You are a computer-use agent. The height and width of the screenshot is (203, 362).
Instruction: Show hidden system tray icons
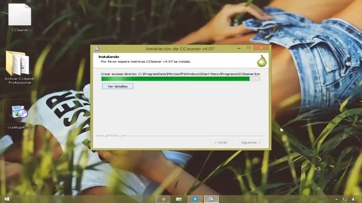(336, 199)
